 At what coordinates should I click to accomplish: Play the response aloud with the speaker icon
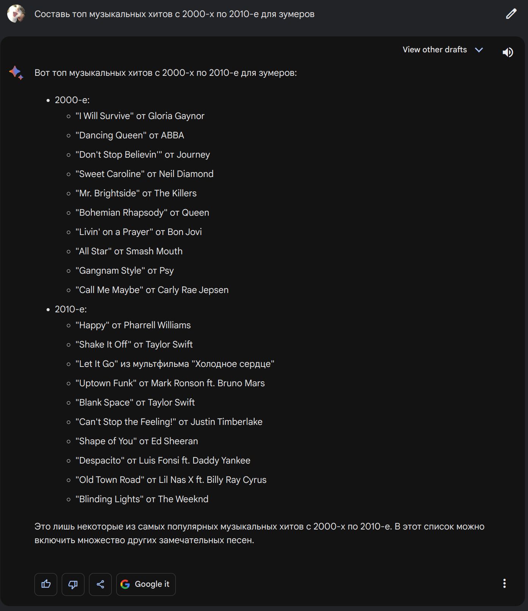coord(508,52)
